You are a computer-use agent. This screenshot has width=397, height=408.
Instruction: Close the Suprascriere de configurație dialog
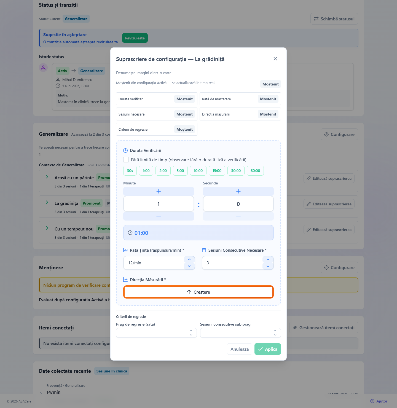(x=275, y=59)
